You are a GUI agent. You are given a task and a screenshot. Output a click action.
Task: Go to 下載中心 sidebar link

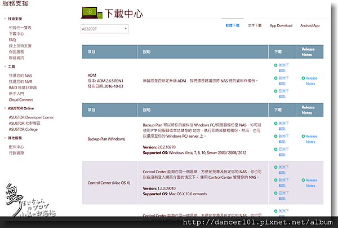[16, 34]
